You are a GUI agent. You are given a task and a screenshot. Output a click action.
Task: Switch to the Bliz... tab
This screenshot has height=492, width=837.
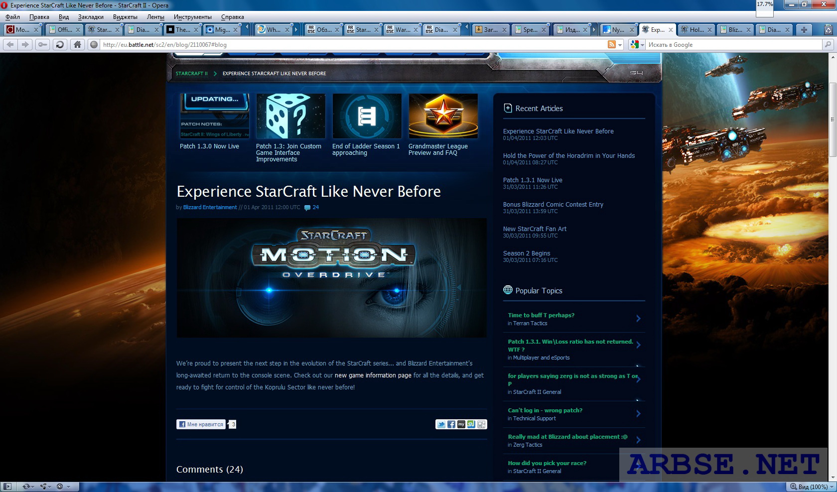[x=735, y=30]
